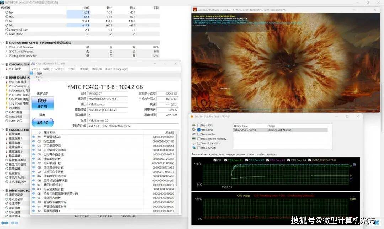Click the status dot for attribute 0C 通电时间(小时)
This screenshot has height=229, width=384.
(33, 185)
